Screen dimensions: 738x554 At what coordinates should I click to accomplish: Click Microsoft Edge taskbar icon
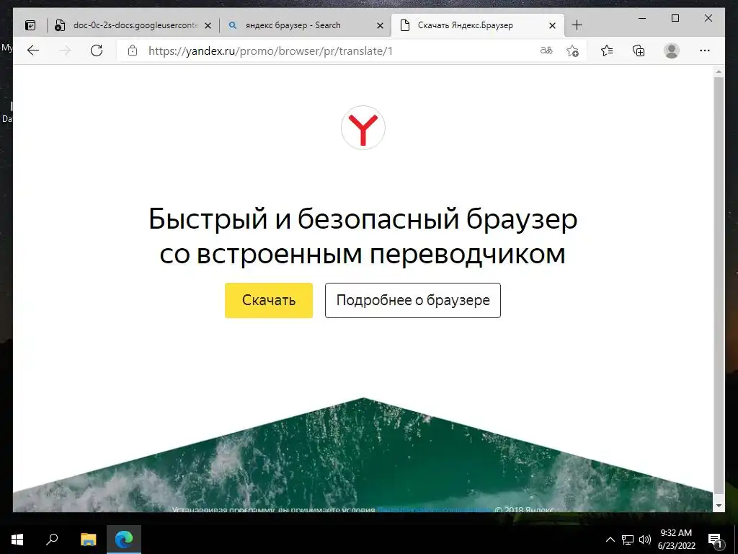124,540
